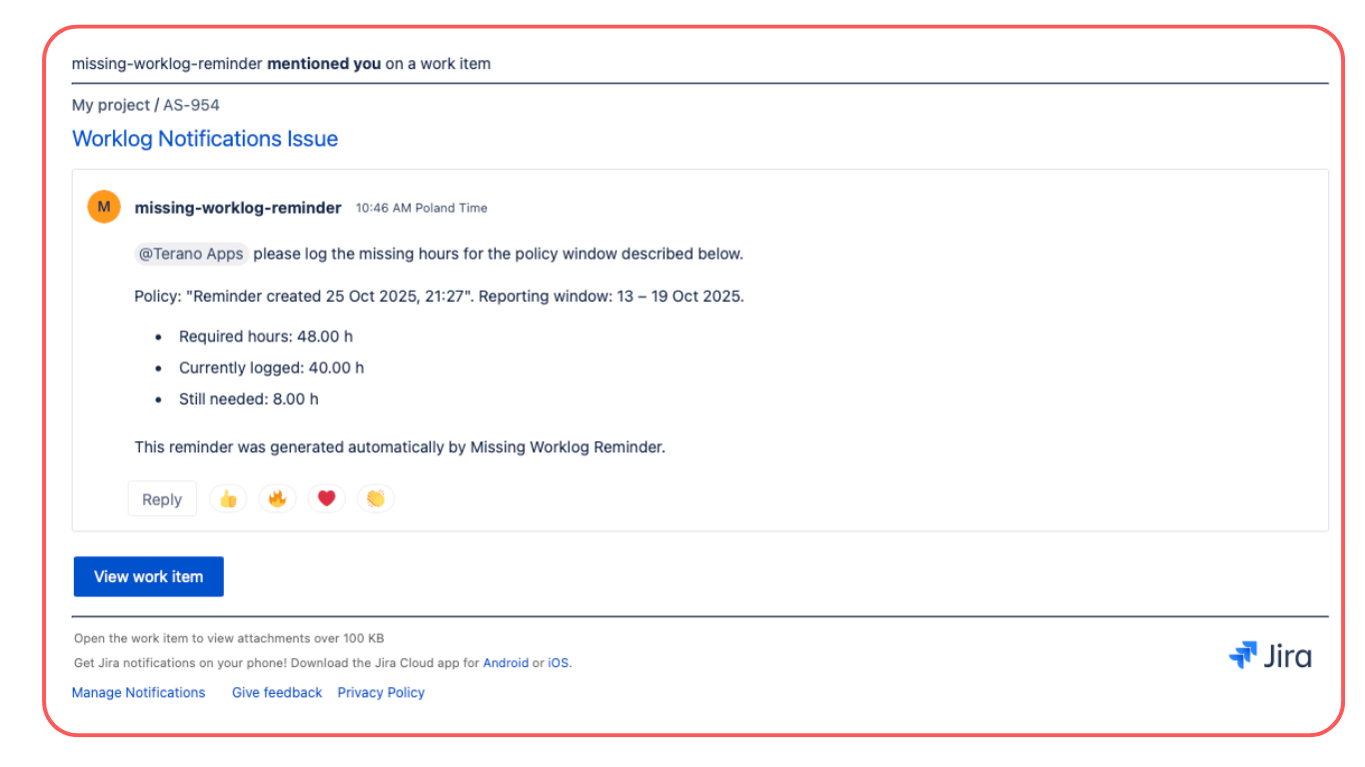
Task: Click the @Terano Apps mention tag
Action: coord(191,254)
